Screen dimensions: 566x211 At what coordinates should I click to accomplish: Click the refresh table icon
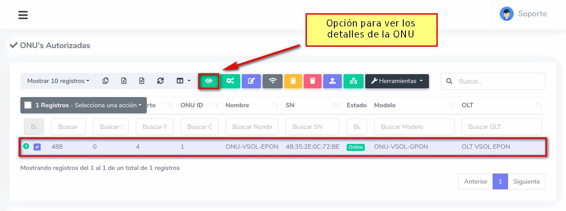click(161, 81)
